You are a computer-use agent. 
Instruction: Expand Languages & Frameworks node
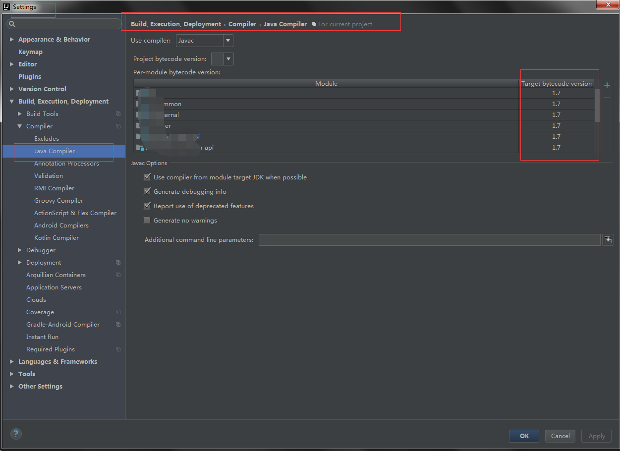click(x=11, y=362)
